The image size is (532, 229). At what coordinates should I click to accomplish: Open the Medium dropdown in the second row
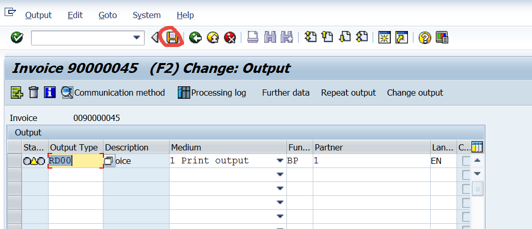(280, 175)
